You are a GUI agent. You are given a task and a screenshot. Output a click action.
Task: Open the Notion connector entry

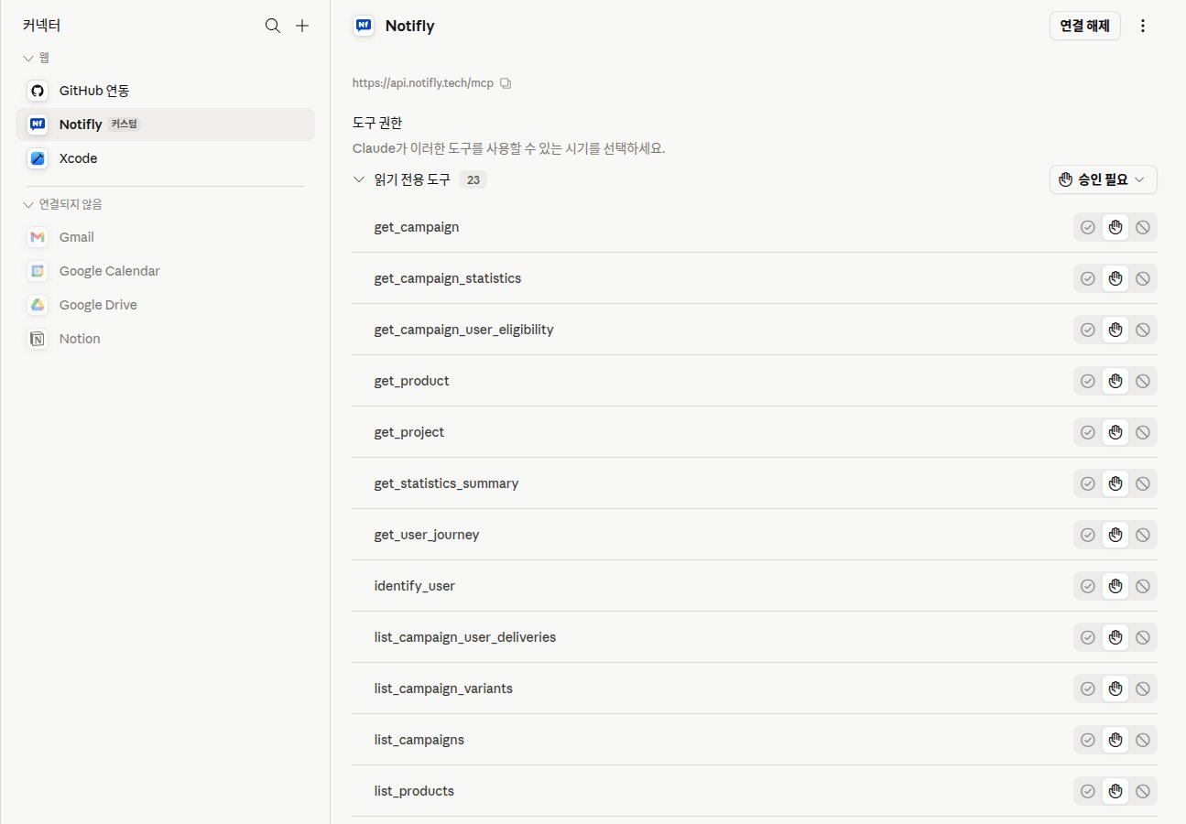[x=165, y=339]
